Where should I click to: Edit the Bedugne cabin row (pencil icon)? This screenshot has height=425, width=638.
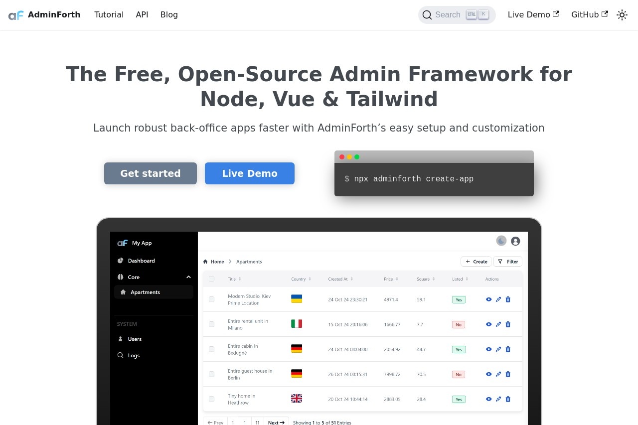(498, 349)
